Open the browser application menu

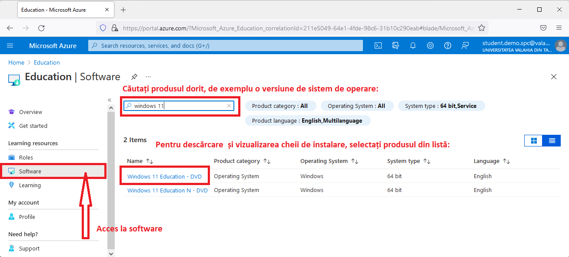tap(559, 28)
